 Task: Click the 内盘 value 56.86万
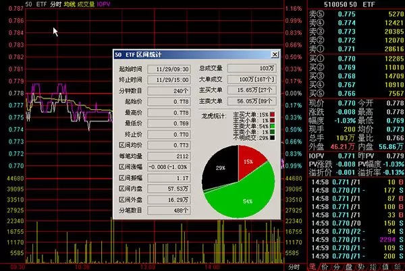pyautogui.click(x=391, y=147)
